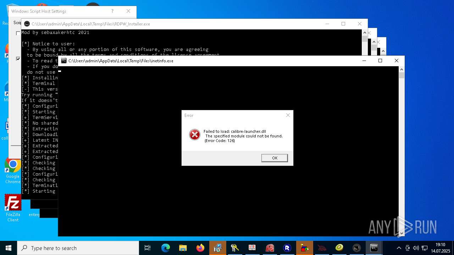Maximize the inetinfo.exe console window
454x255 pixels.
380,61
